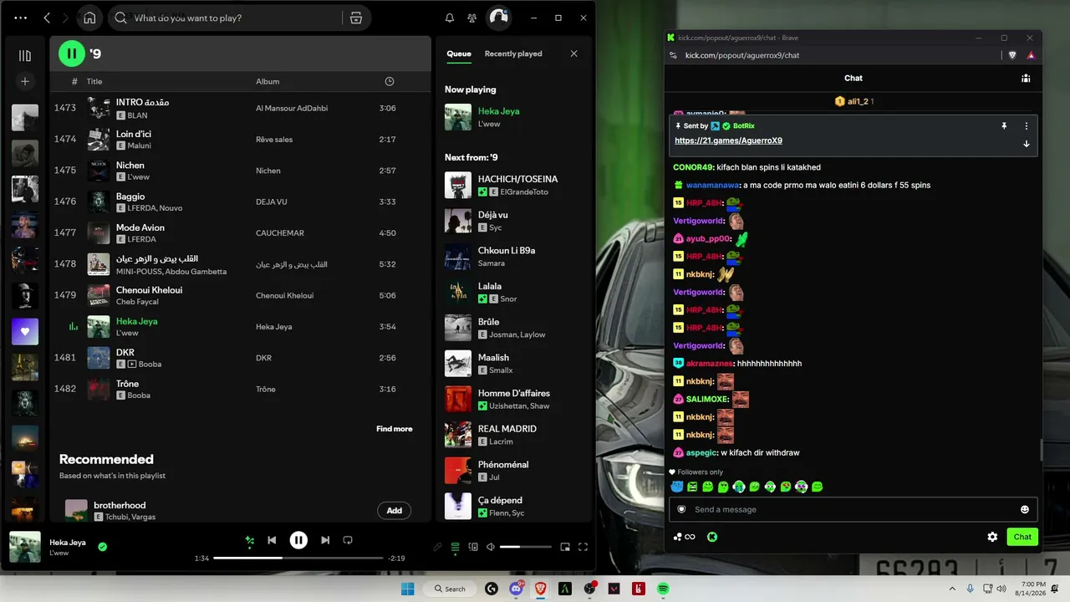Select the 'Baggio' track row
The width and height of the screenshot is (1070, 602).
tap(241, 202)
